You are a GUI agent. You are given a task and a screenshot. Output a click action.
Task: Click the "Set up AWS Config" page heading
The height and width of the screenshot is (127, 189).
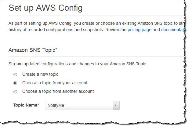(45, 8)
